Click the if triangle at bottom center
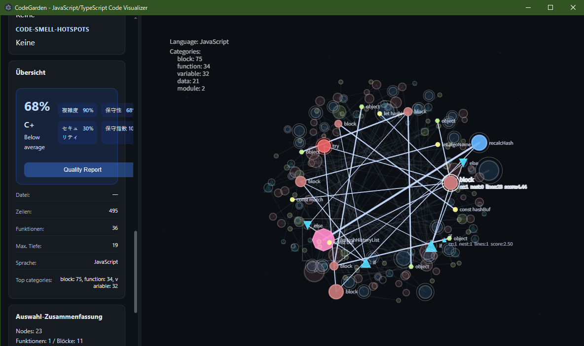Image resolution: width=584 pixels, height=346 pixels. click(x=365, y=263)
